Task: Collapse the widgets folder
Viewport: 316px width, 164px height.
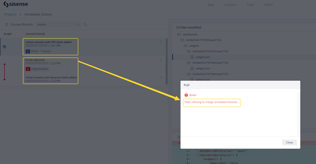Action: (x=185, y=46)
